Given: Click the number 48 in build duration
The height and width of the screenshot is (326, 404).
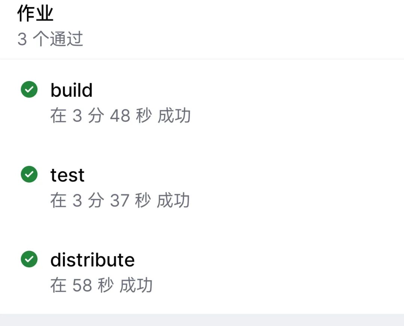Looking at the screenshot, I should point(120,116).
